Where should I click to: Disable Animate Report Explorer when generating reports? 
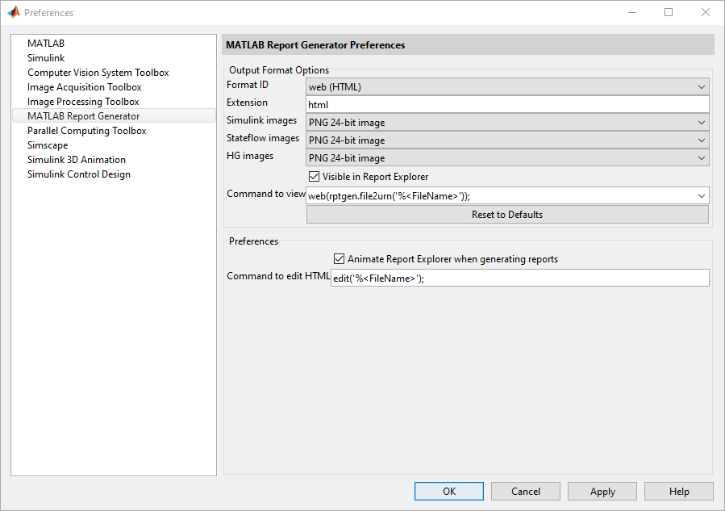pos(340,259)
